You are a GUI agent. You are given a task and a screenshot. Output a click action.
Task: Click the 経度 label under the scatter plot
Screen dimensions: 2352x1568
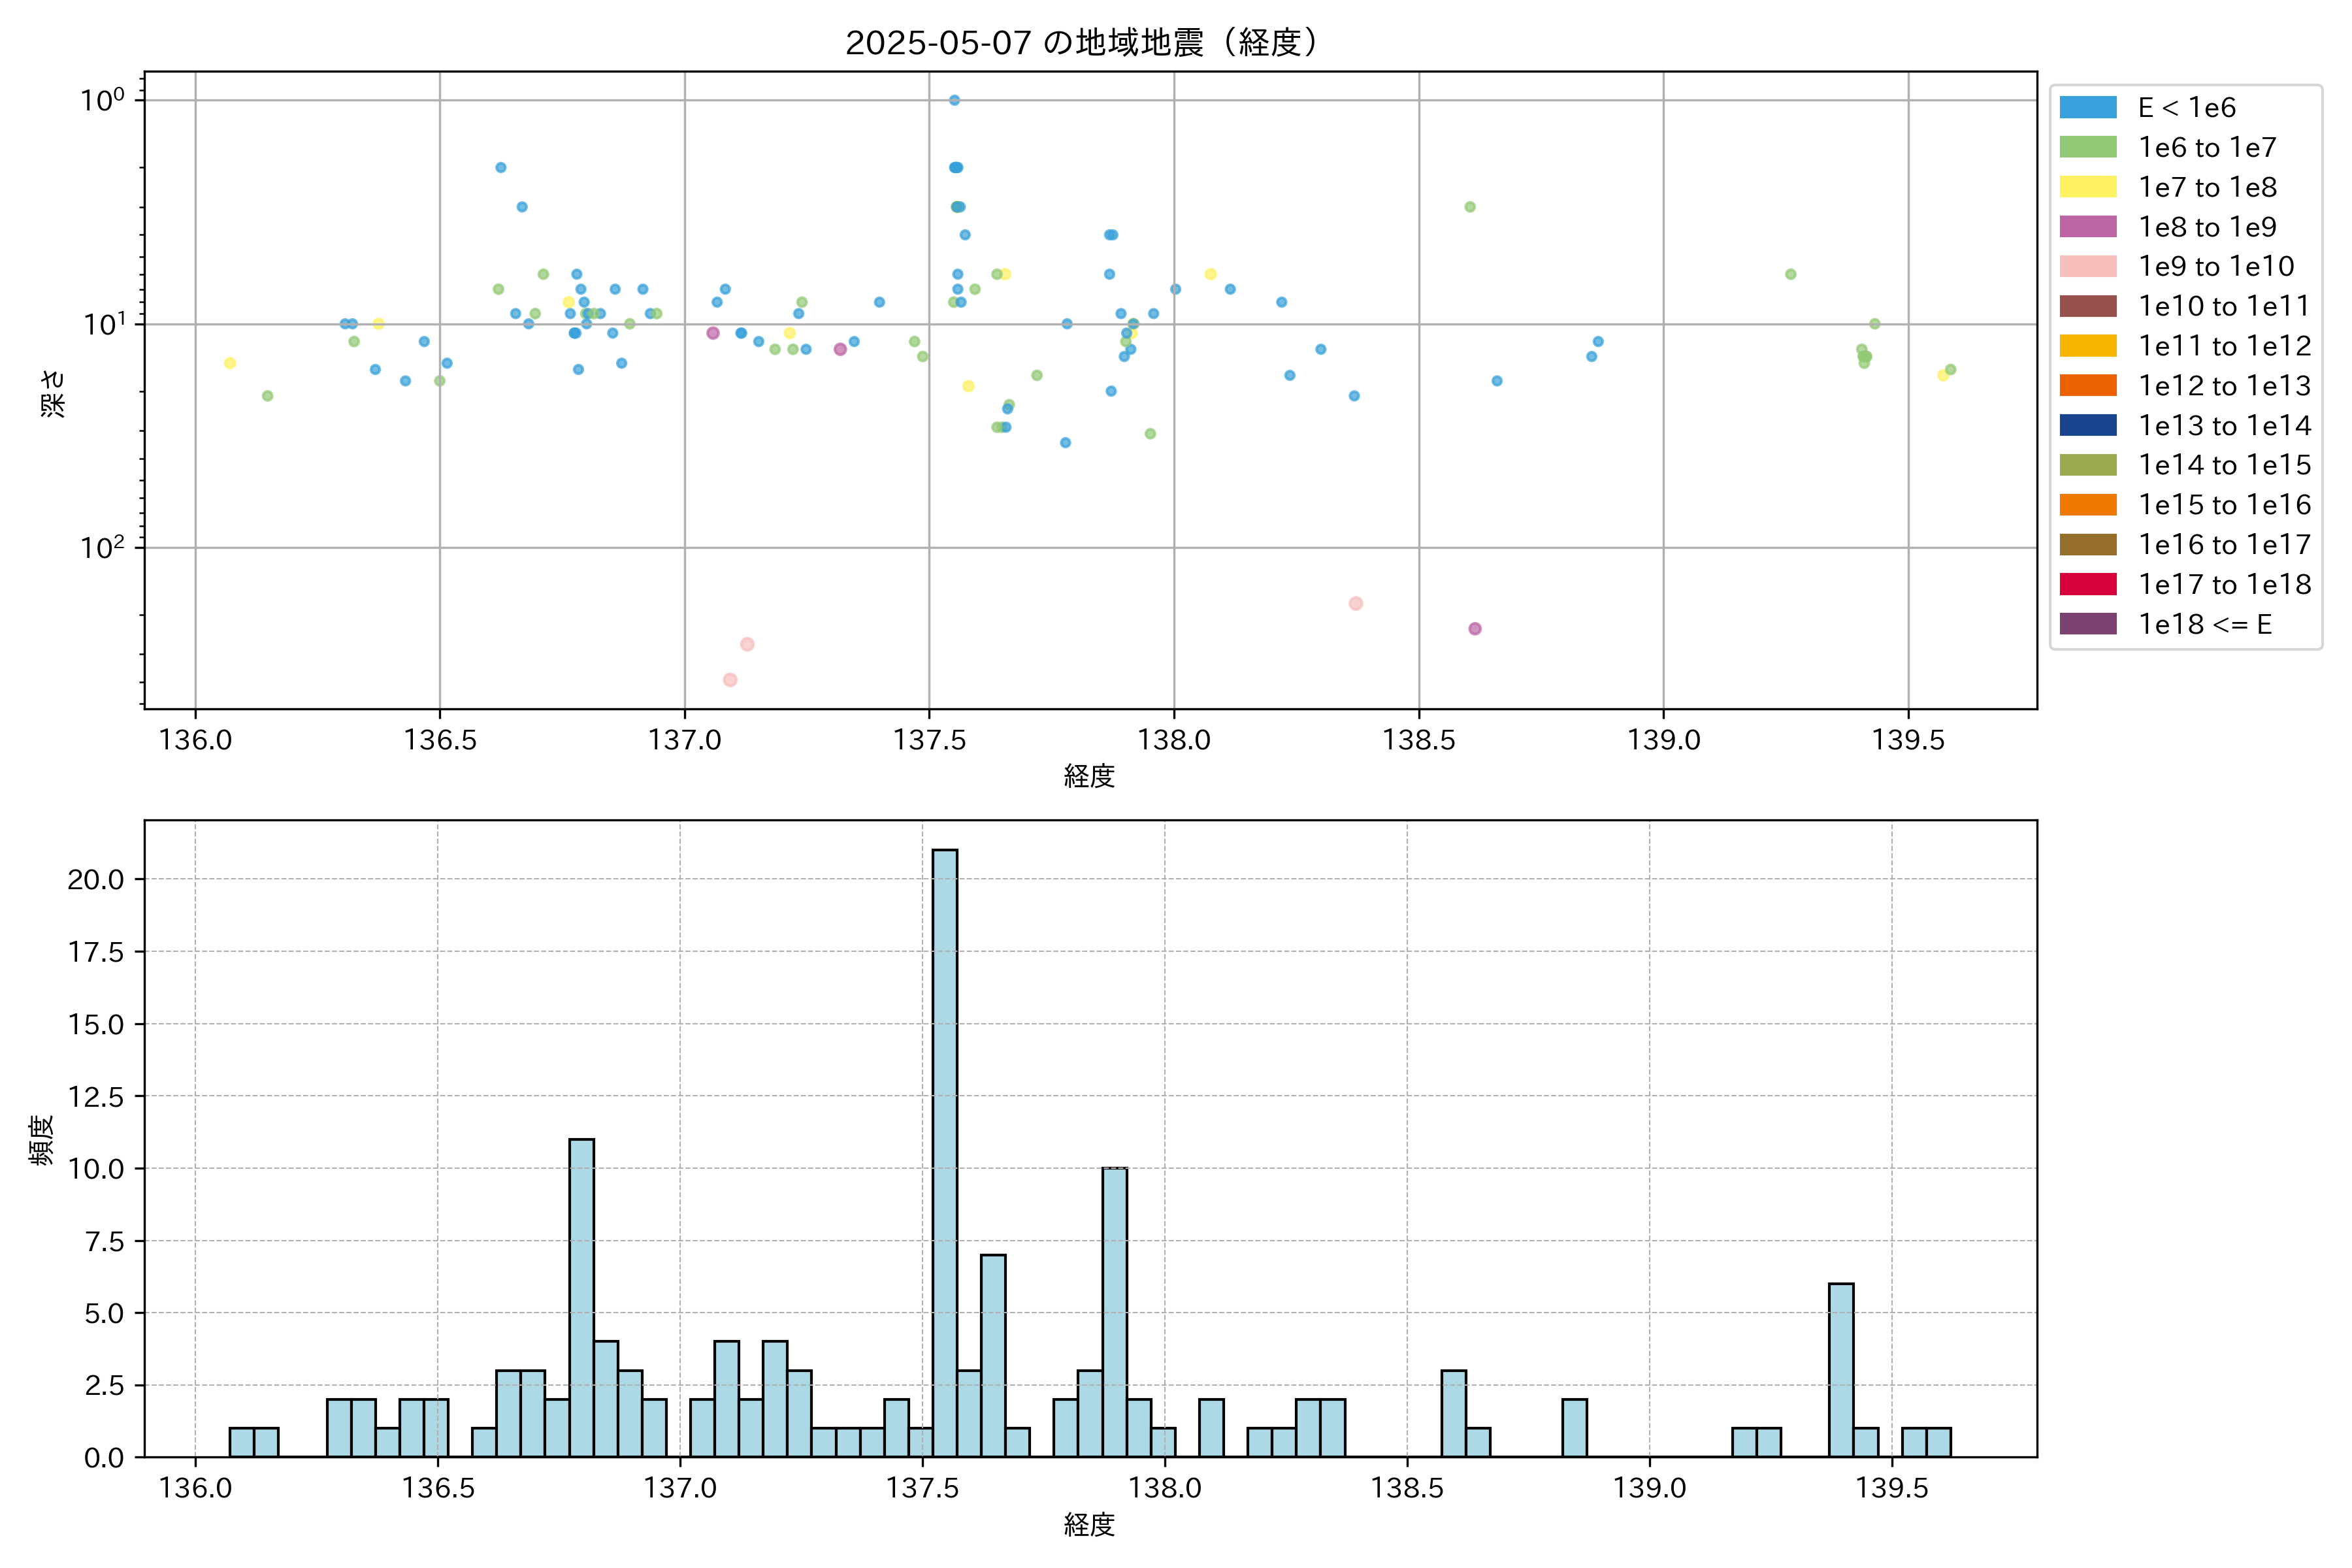pyautogui.click(x=1089, y=776)
